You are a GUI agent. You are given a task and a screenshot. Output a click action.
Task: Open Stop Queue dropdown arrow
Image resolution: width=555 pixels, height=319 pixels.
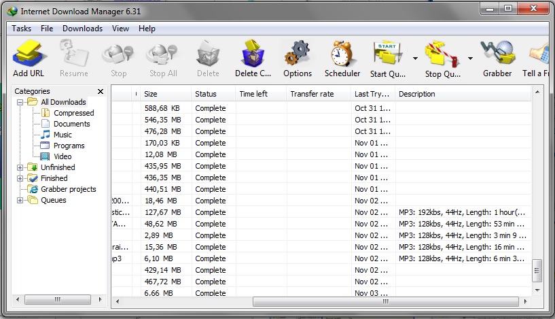(470, 58)
